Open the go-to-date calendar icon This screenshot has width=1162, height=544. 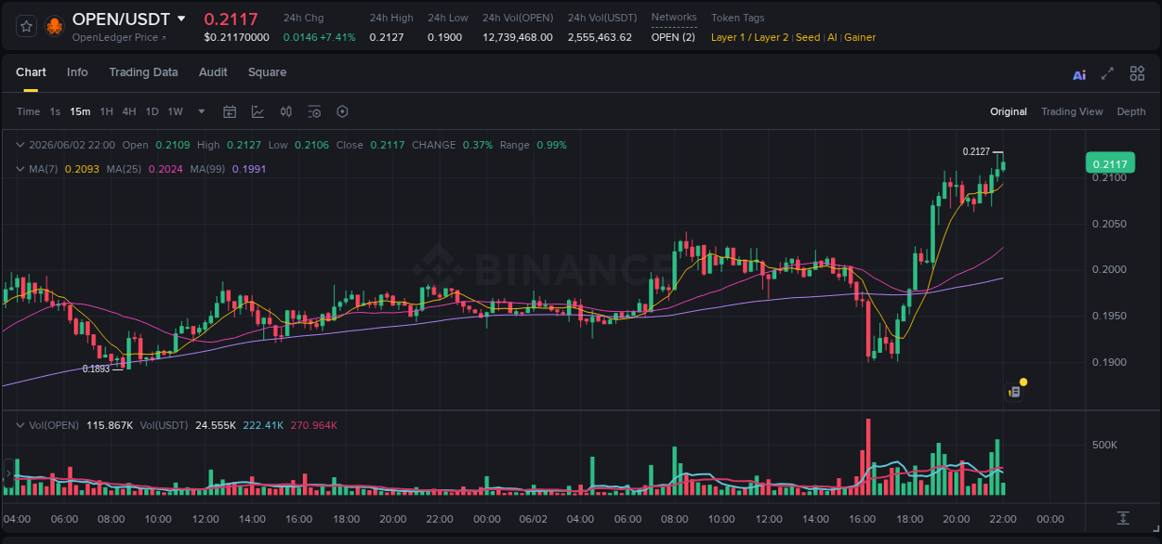[x=230, y=111]
